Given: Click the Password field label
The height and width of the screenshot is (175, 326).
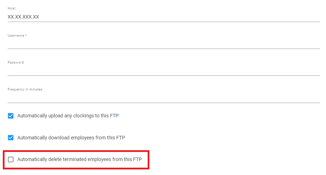Looking at the screenshot, I should click(x=16, y=63).
